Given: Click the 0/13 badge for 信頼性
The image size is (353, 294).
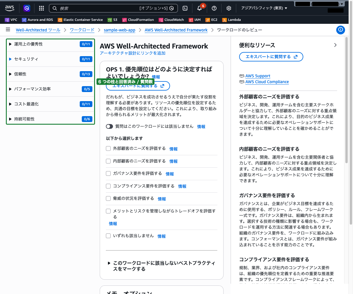Looking at the screenshot, I should click(86, 74).
